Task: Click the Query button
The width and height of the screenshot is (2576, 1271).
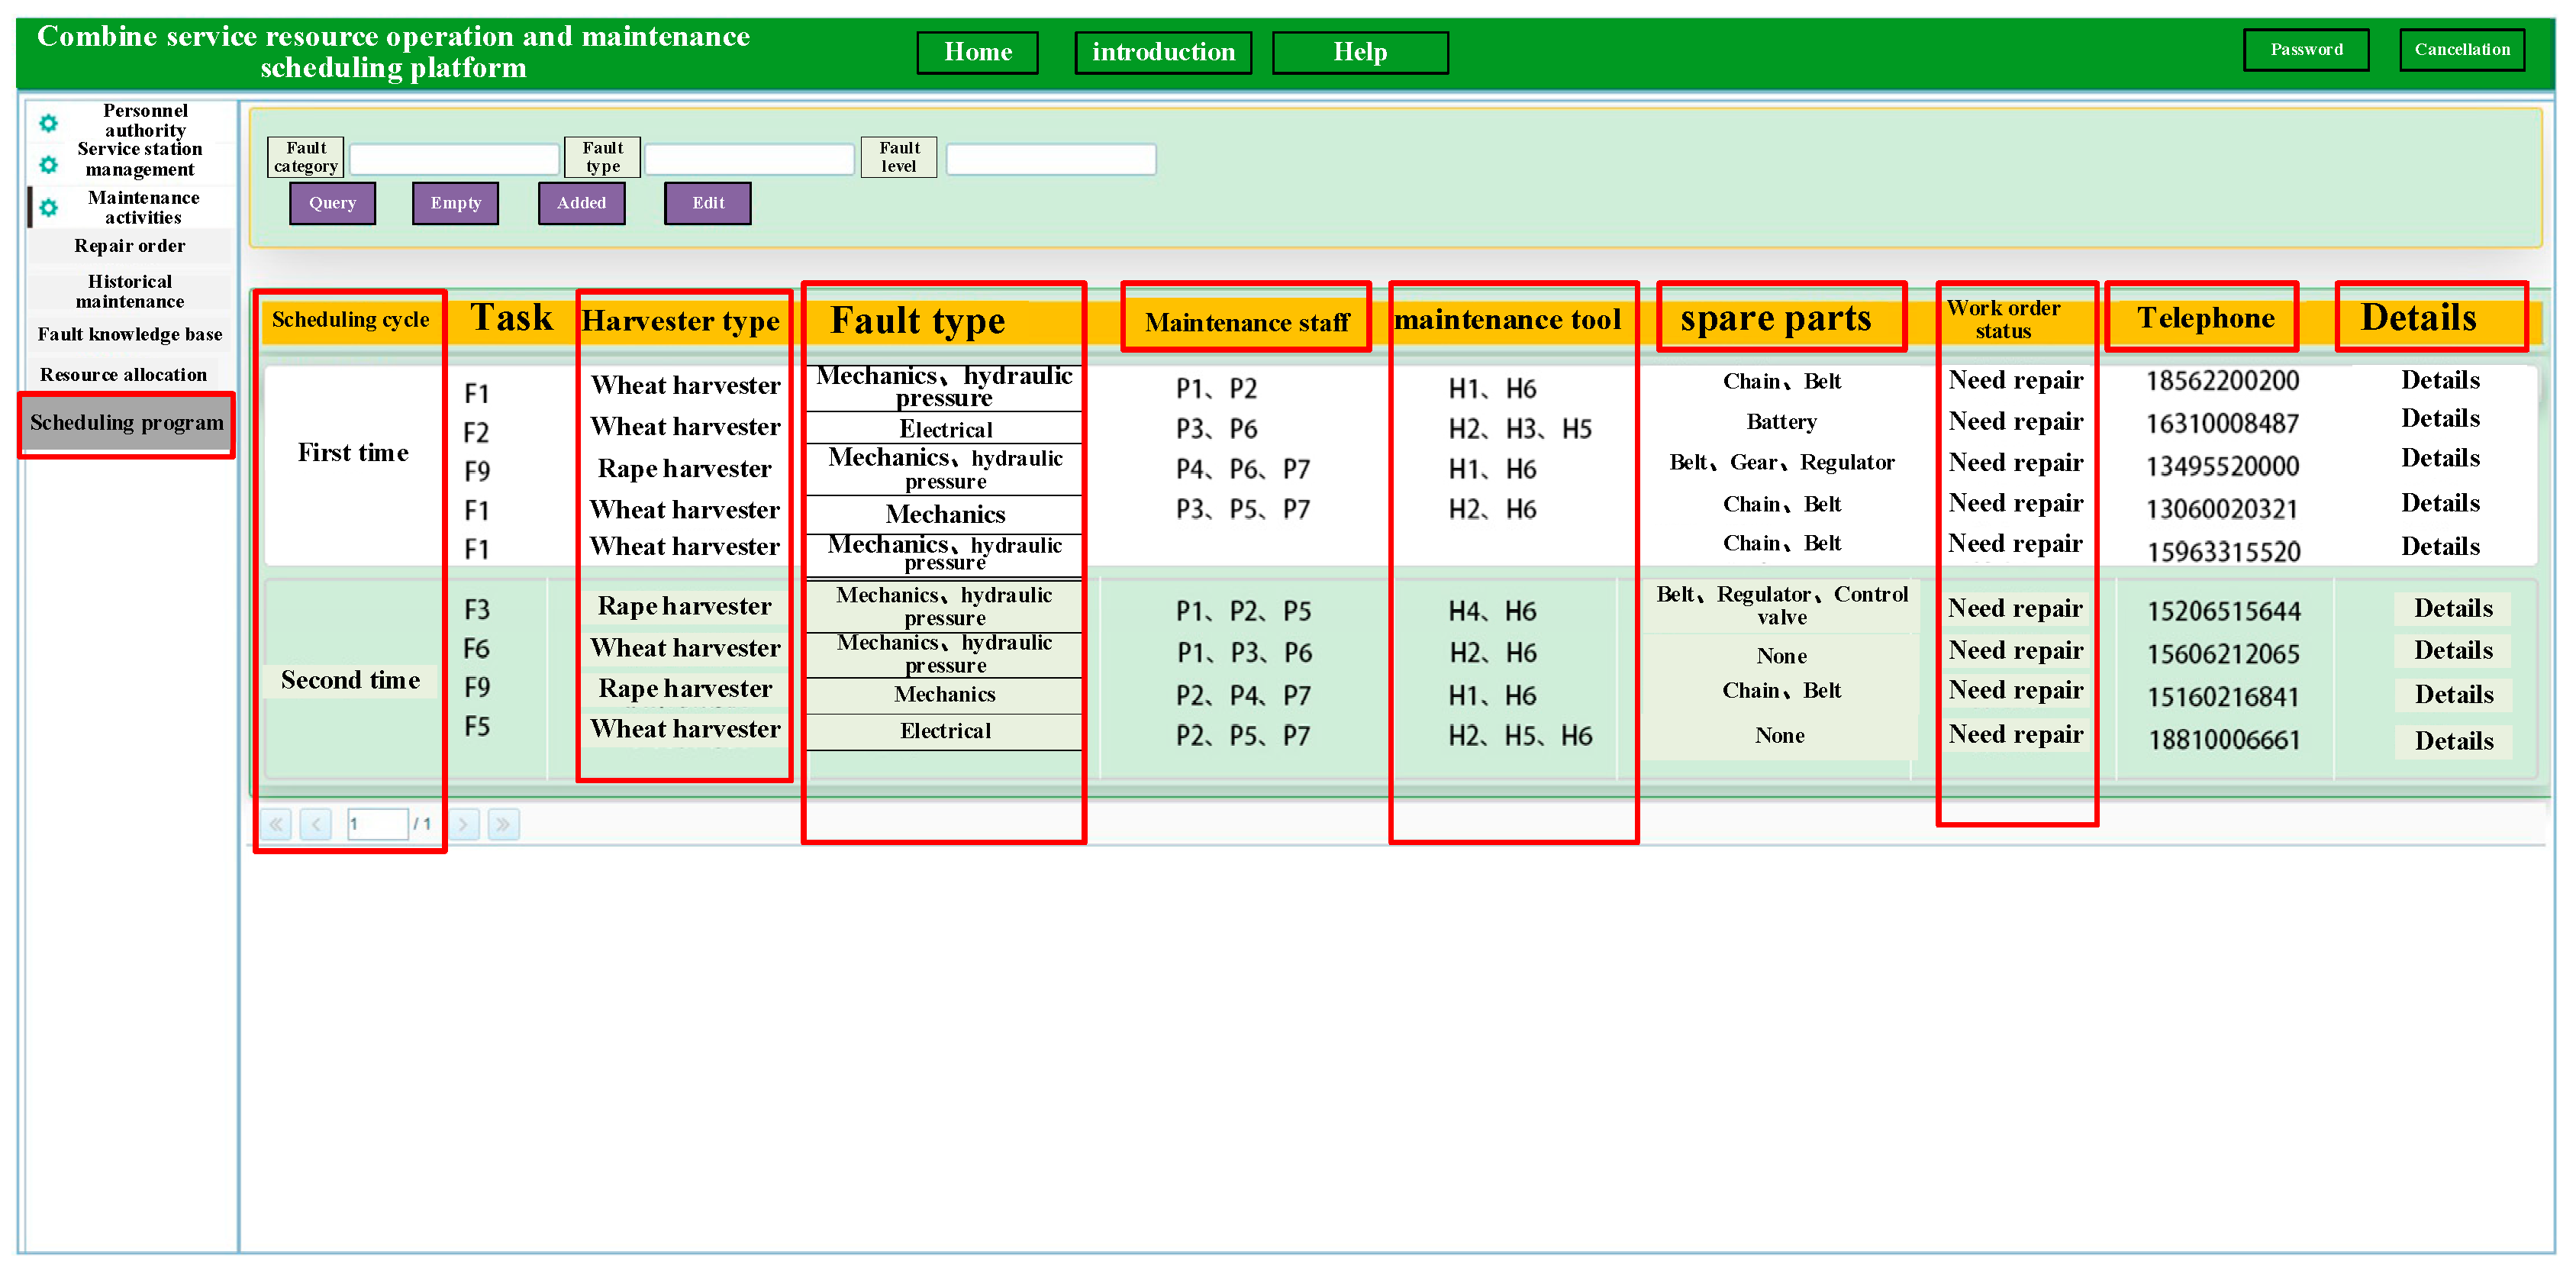Action: point(332,203)
